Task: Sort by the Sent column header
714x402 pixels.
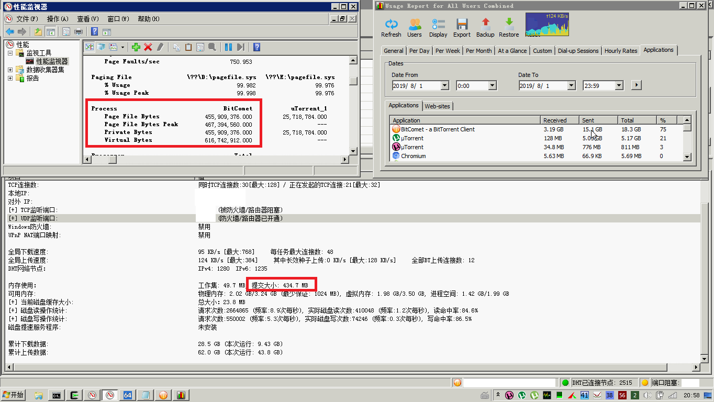Action: 599,120
